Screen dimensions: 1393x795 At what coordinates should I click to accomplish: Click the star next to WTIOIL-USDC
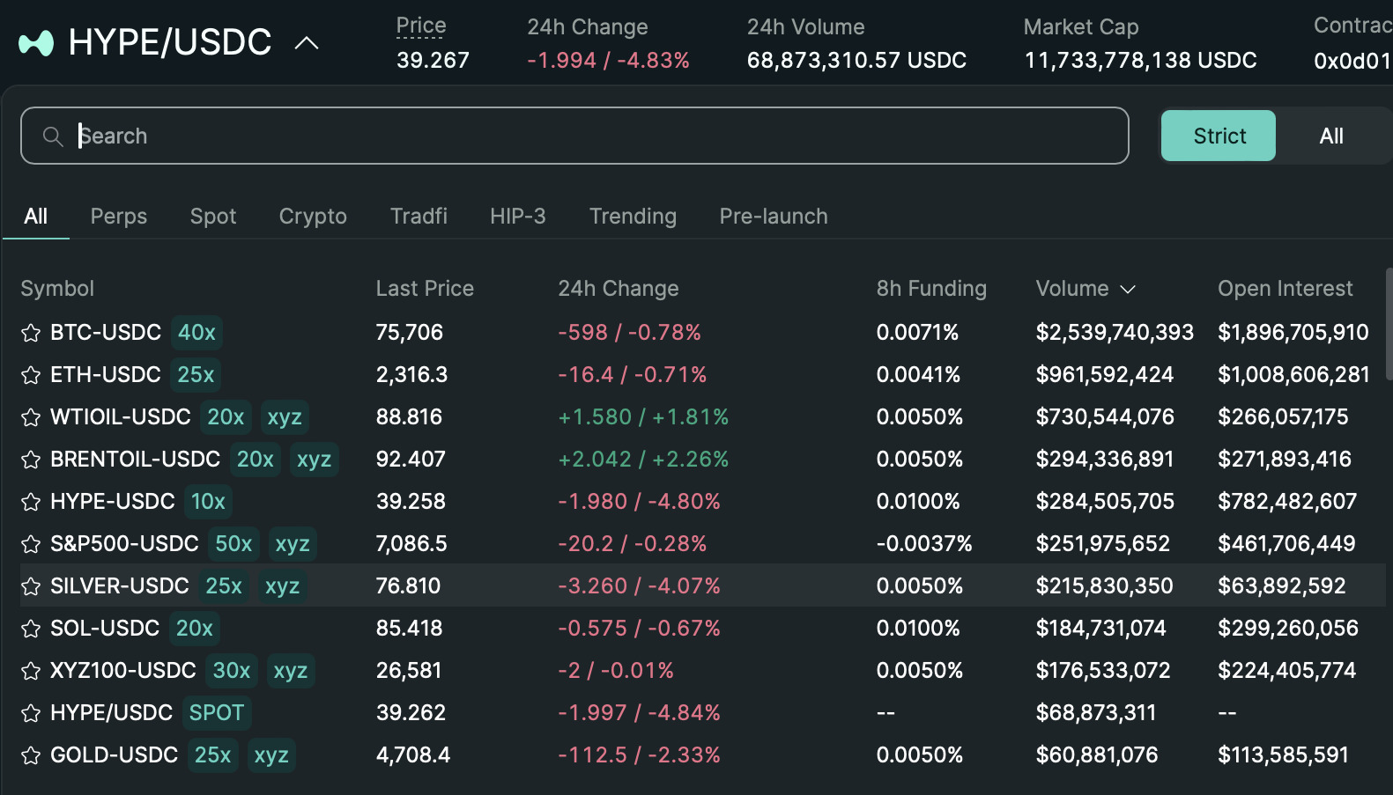31,417
